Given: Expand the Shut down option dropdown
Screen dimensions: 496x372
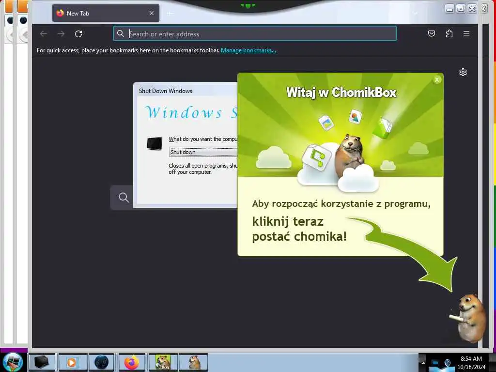Looking at the screenshot, I should 203,152.
